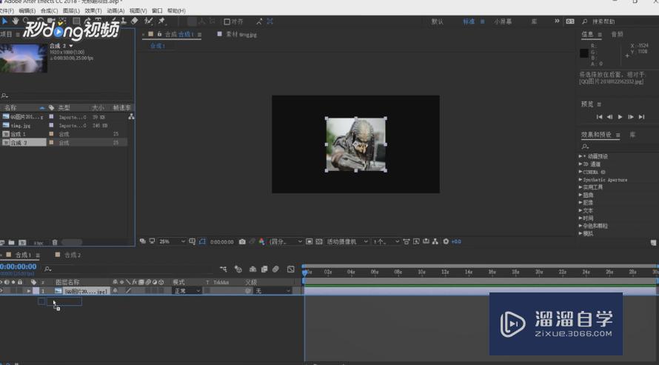Screen dimensions: 659x365
Task: Play the preview with play button
Action: tap(620, 117)
